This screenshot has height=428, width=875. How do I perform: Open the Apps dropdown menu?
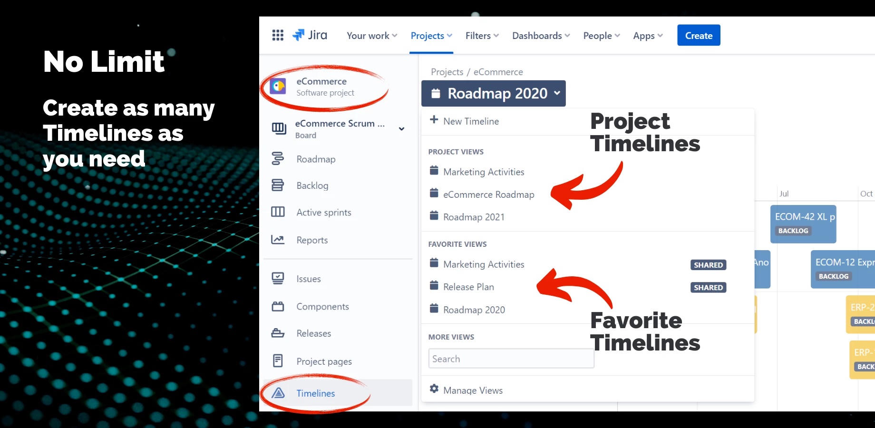[x=648, y=36]
